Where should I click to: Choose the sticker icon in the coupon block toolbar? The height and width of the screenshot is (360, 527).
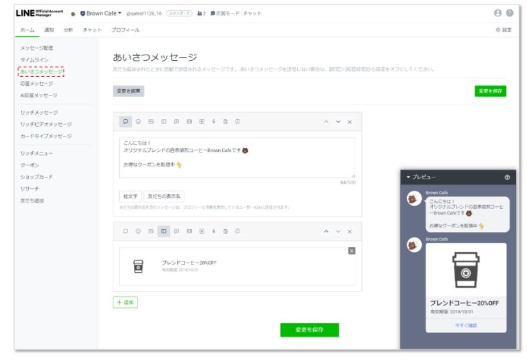point(138,231)
